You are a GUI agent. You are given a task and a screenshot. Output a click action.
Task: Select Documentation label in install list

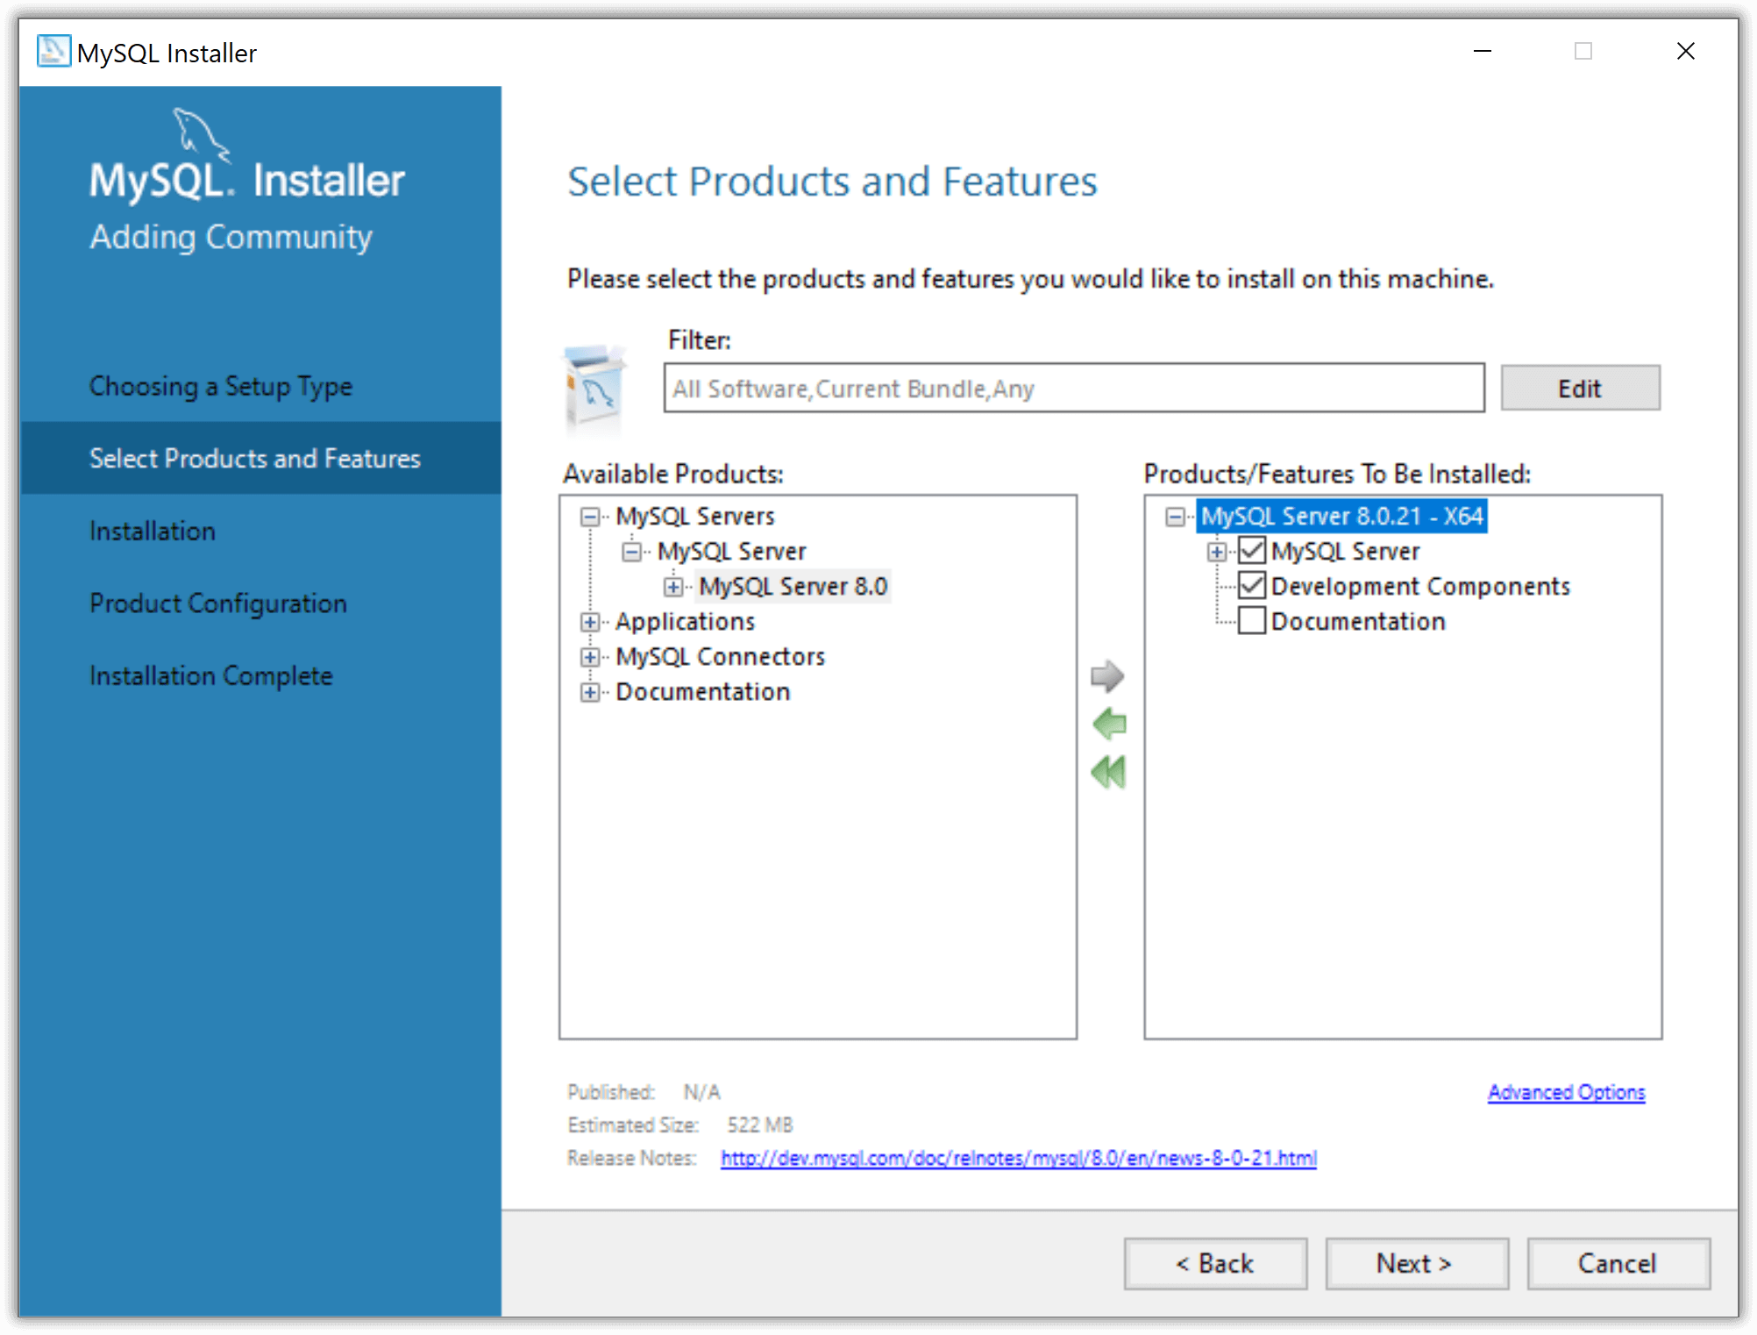tap(1358, 621)
